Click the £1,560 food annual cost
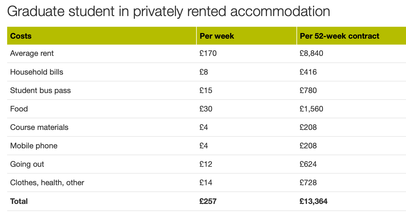 (311, 109)
